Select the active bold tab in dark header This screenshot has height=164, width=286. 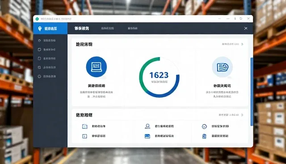click(82, 29)
